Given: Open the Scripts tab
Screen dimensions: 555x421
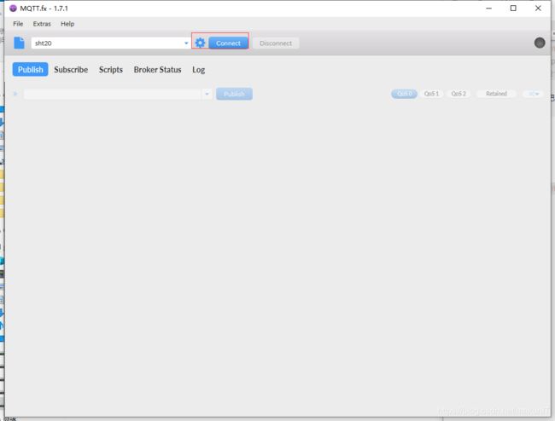Looking at the screenshot, I should pos(111,70).
